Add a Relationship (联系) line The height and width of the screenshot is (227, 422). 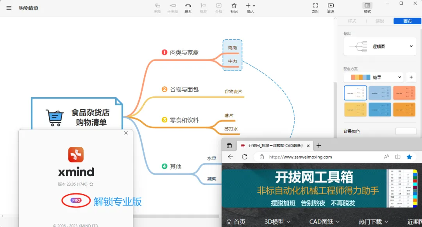coord(188,8)
